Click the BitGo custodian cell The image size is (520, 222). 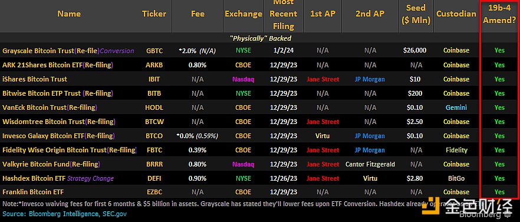(x=456, y=178)
